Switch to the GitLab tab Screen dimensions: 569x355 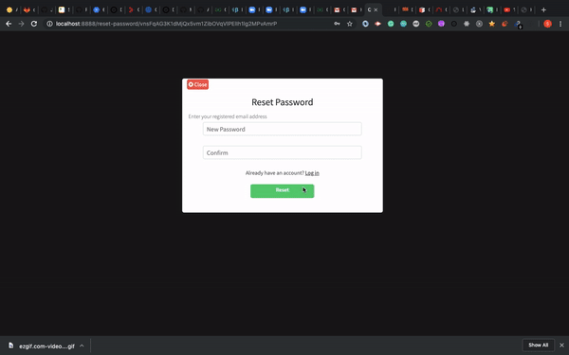(27, 9)
